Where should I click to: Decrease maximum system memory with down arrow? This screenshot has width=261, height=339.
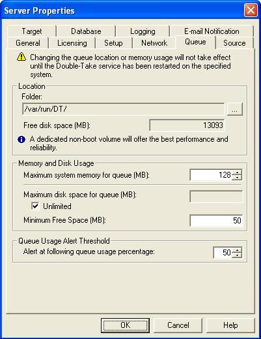pos(237,178)
